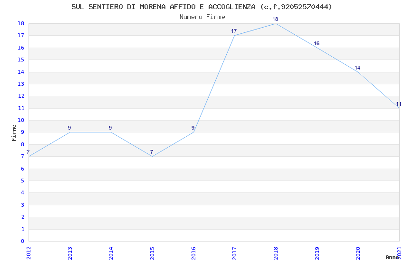Click the data label 7 for year 2012

pyautogui.click(x=28, y=152)
